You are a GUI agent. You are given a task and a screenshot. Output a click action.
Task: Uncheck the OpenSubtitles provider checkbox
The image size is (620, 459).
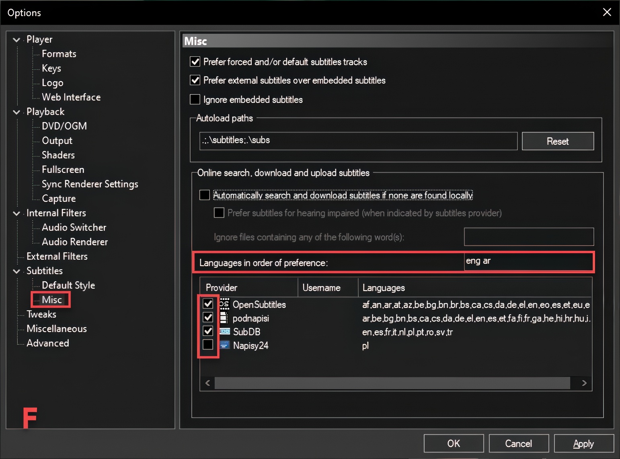208,303
